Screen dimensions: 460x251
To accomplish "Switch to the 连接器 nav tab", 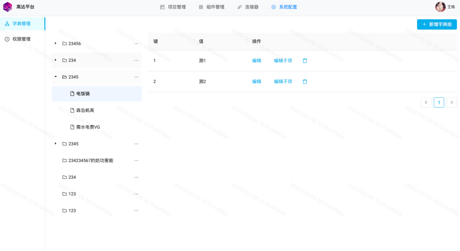I will click(x=248, y=7).
